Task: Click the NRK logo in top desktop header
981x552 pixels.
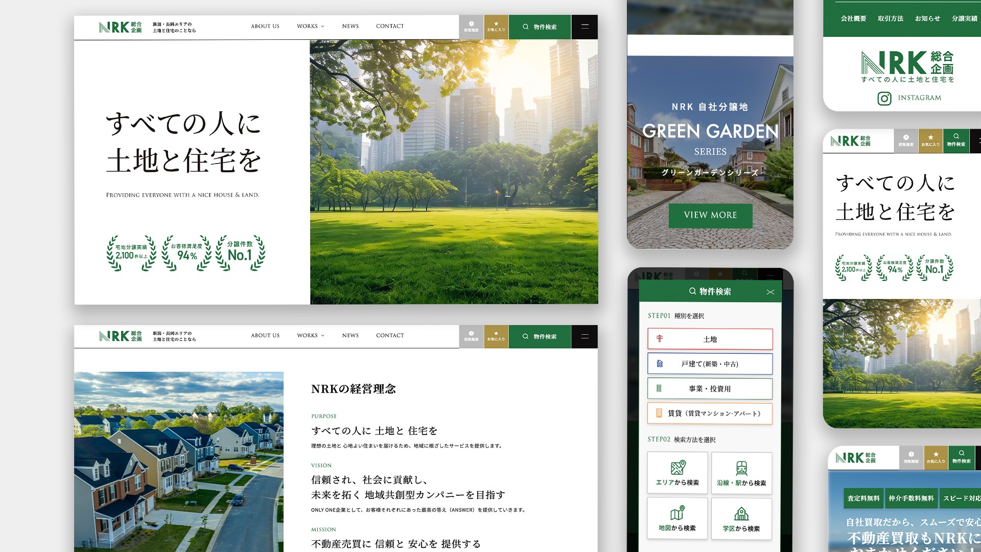Action: 121,27
